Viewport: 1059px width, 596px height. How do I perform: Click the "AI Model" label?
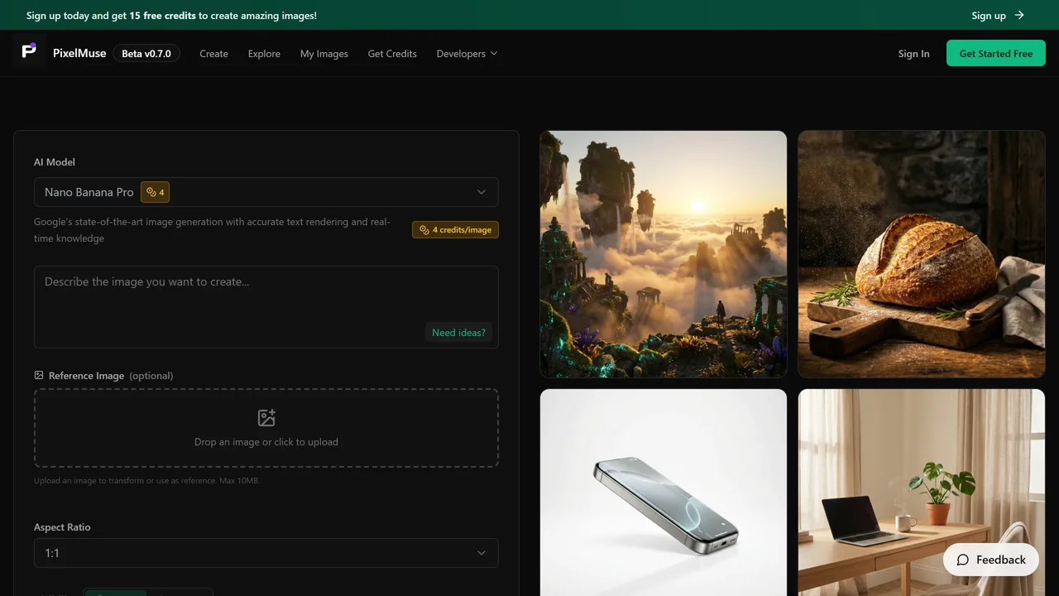pyautogui.click(x=55, y=162)
